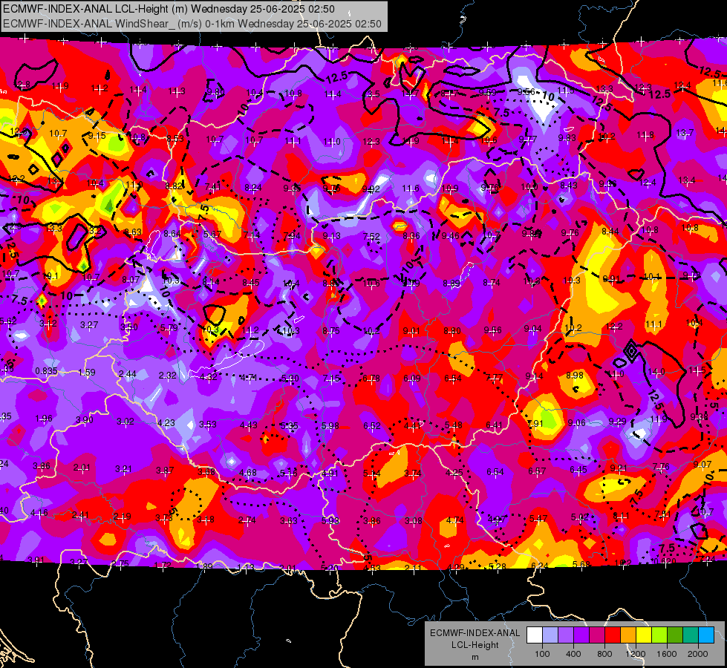Click the WindShear 0-1km title line
The image size is (727, 668).
(x=192, y=24)
